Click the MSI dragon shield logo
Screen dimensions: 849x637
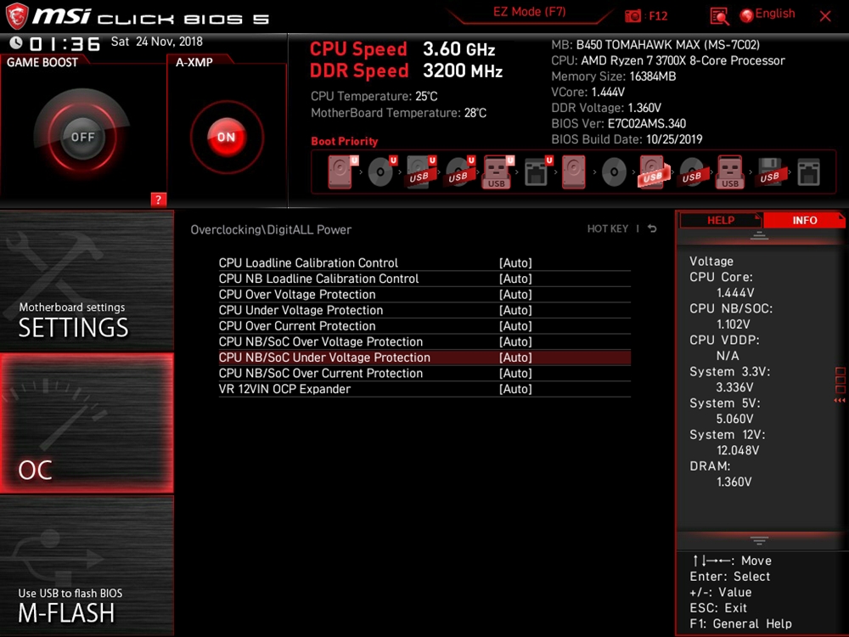tap(17, 16)
